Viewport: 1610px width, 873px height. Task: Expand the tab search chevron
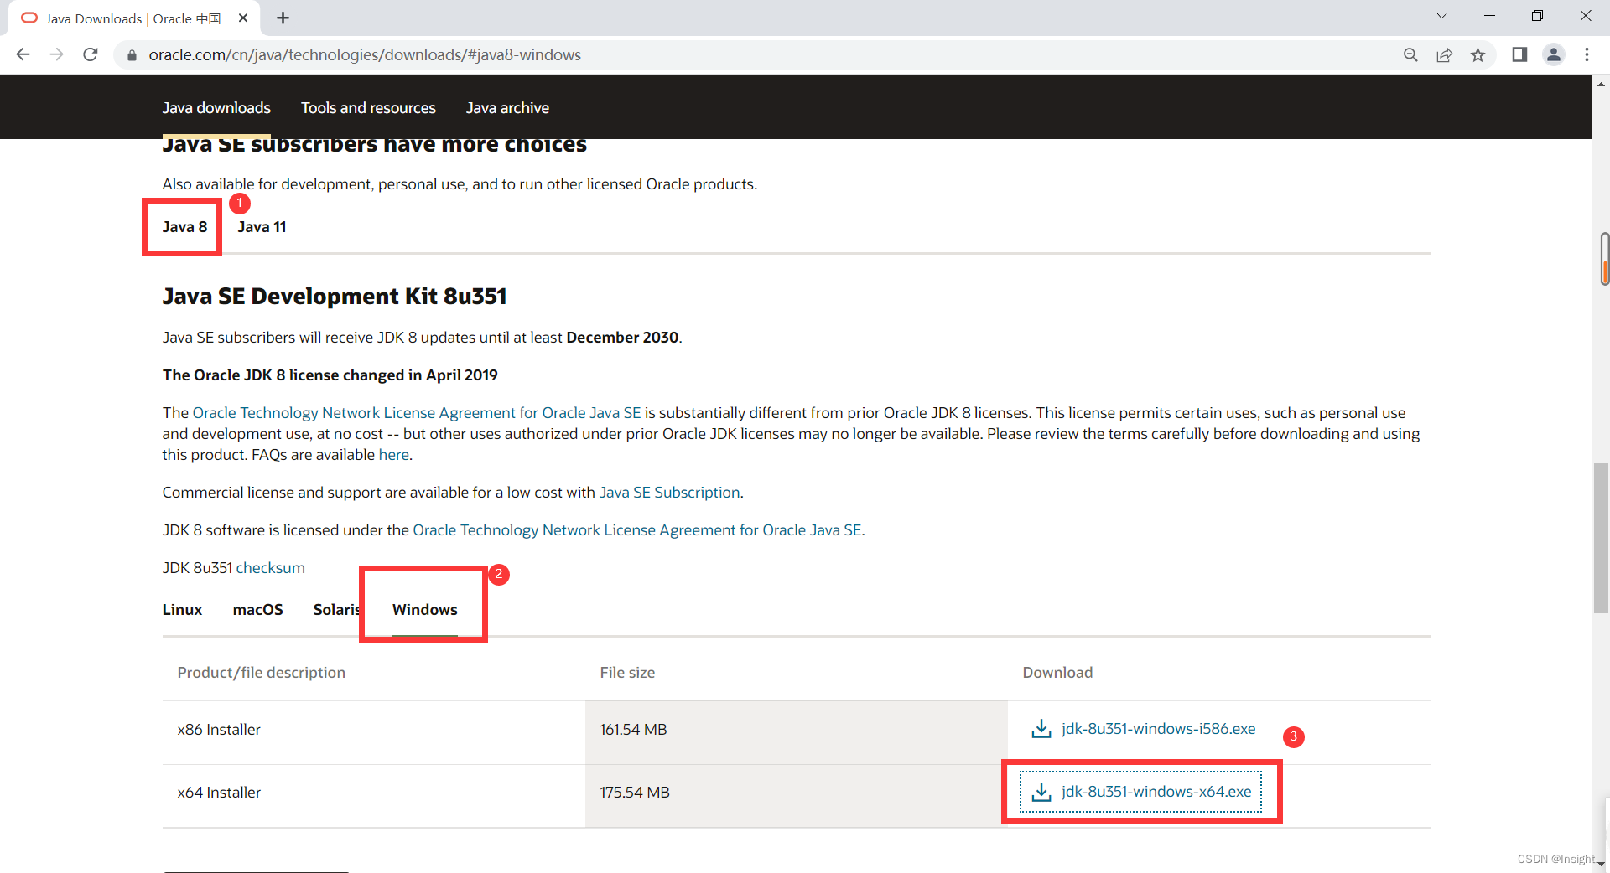[1441, 16]
